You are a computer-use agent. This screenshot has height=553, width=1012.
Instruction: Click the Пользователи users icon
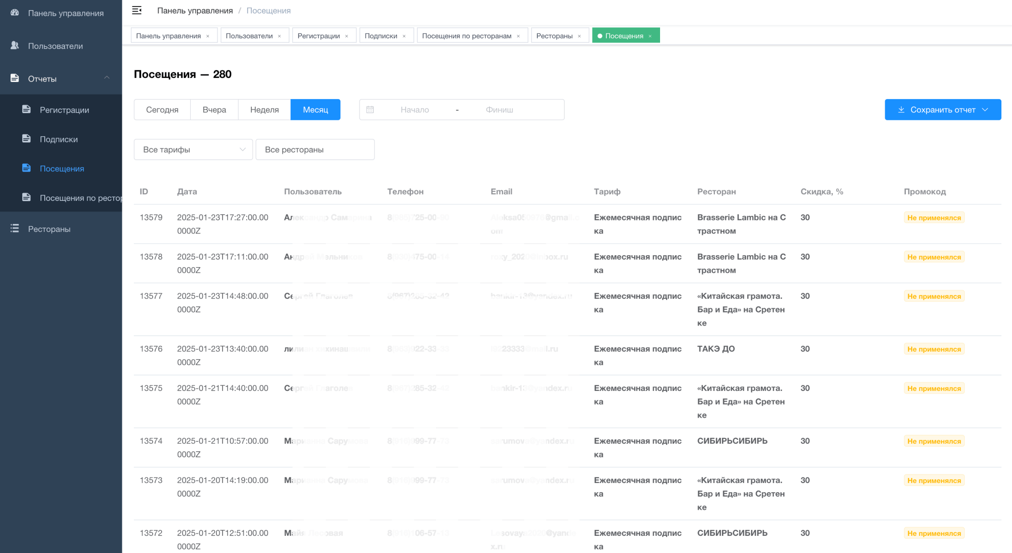[15, 45]
